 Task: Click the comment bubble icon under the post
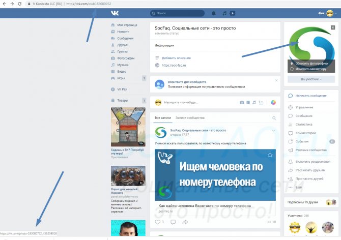[173, 222]
